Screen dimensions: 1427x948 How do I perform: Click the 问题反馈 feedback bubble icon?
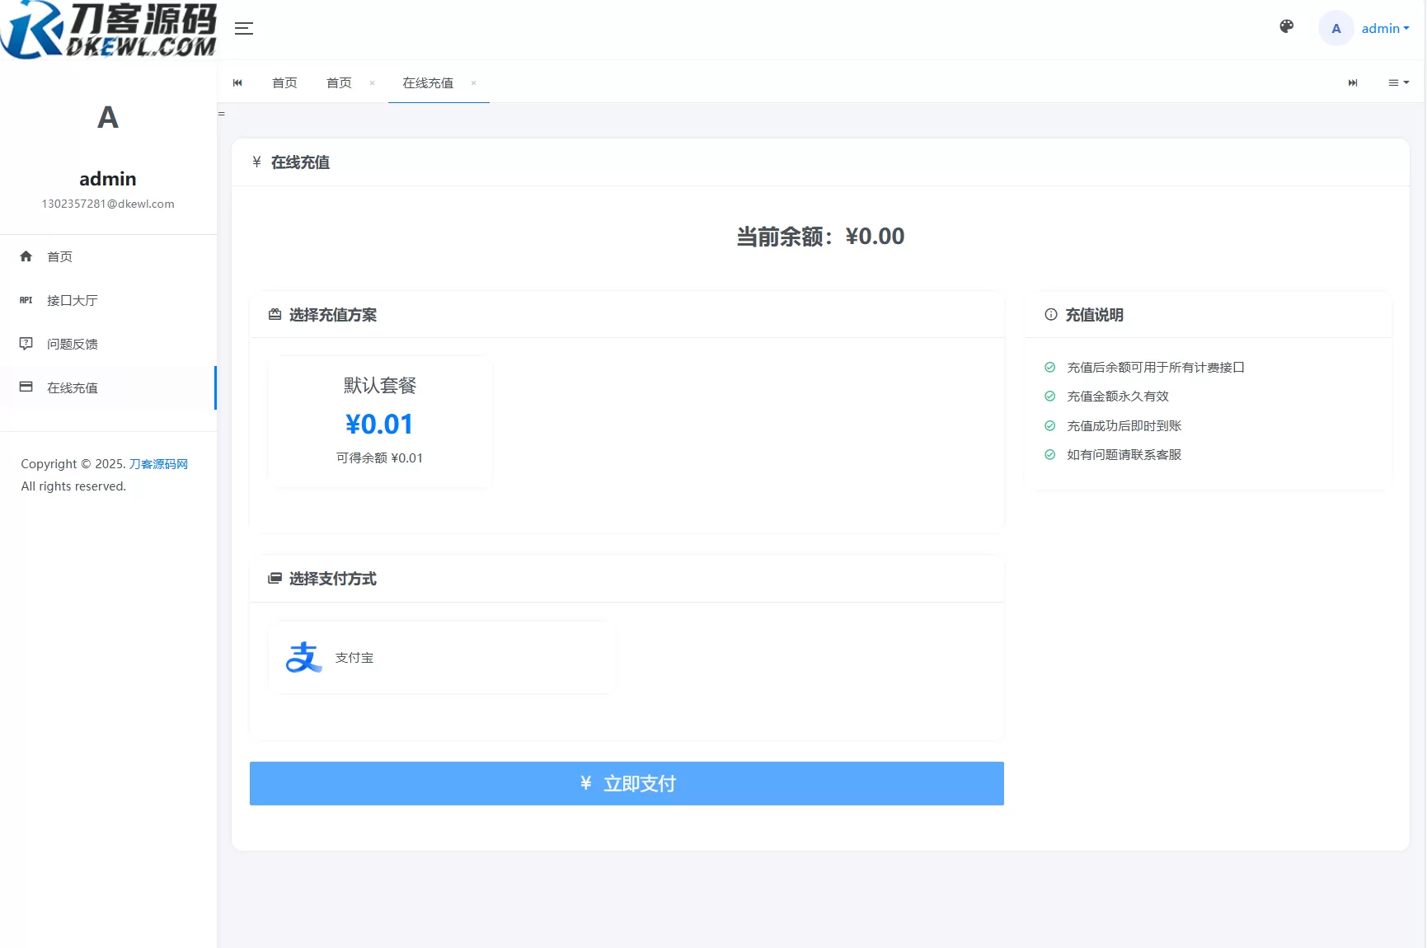(26, 344)
